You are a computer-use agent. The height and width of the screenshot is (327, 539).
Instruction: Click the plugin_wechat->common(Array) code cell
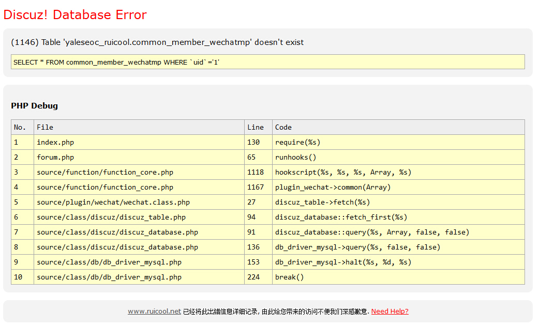(x=398, y=187)
